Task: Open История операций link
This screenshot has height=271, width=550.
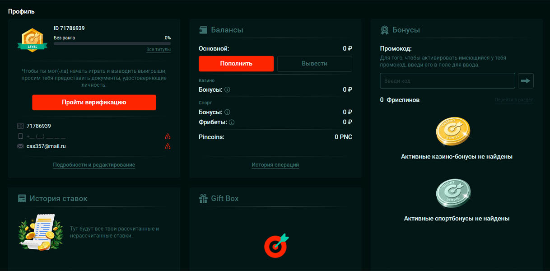Action: (275, 165)
